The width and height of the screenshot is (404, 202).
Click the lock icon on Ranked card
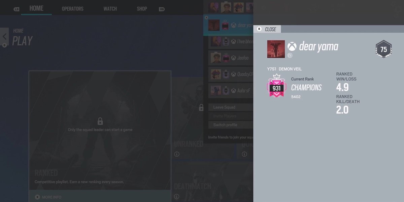[100, 121]
